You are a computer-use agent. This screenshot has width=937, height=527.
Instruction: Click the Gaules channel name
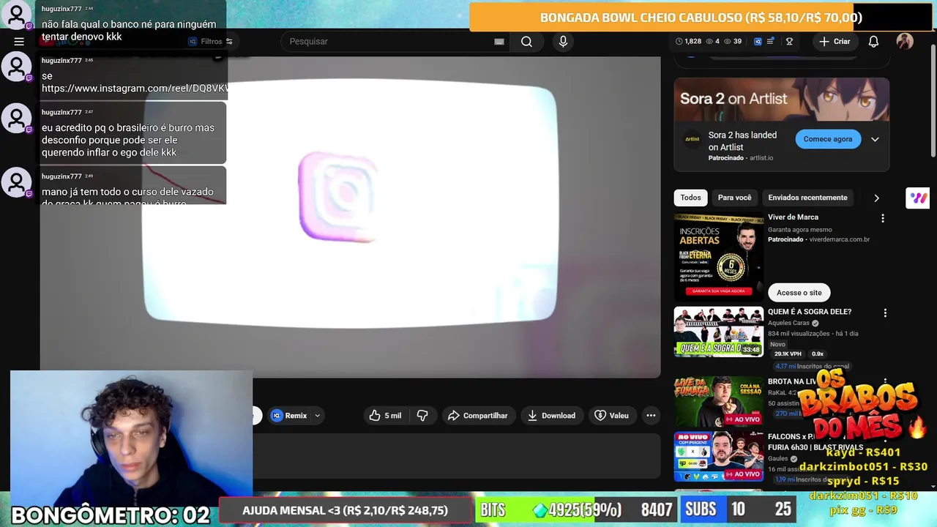[x=777, y=459]
